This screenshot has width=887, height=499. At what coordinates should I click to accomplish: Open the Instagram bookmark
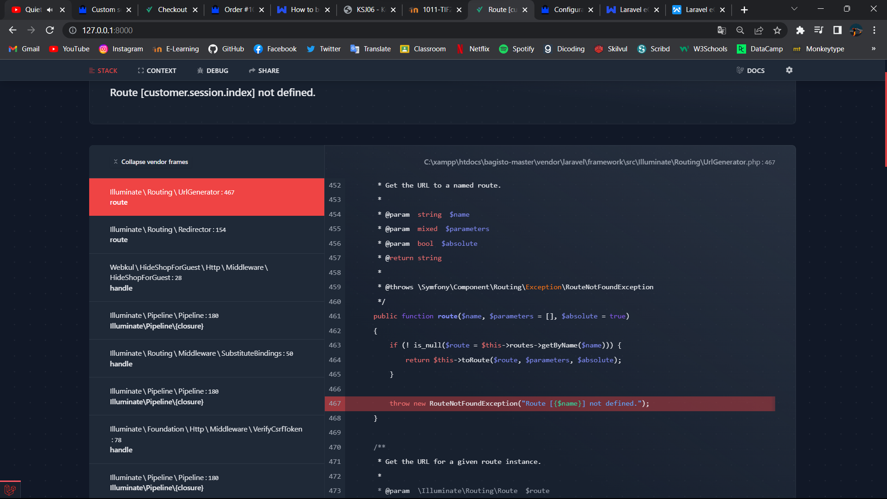pyautogui.click(x=122, y=49)
